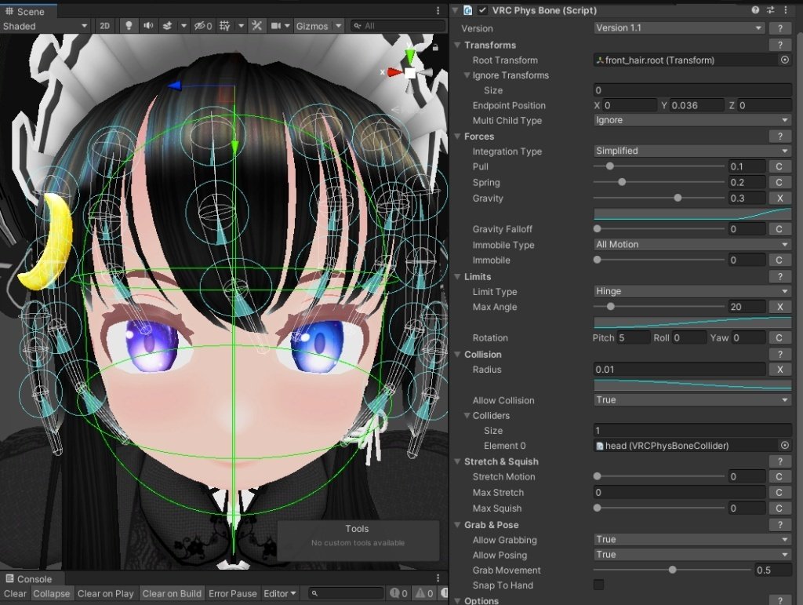Toggle console info message count icon
Viewport: 803px width, 605px height.
coord(399,593)
